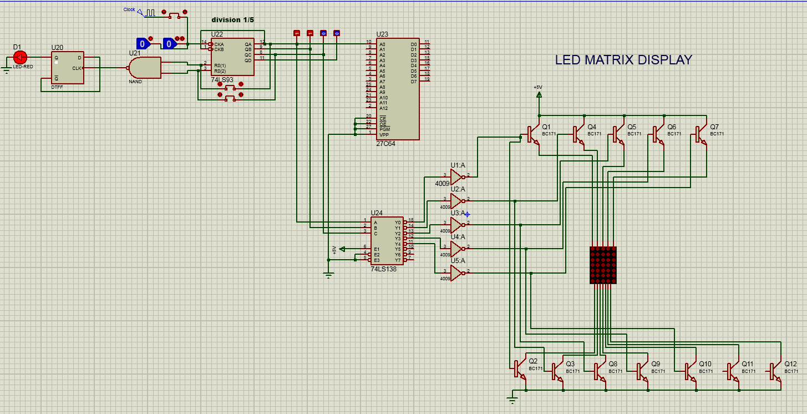Select transistor Q11

coord(733,371)
